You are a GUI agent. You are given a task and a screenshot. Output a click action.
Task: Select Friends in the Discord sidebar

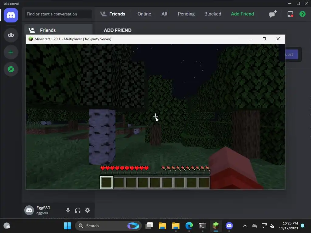tap(59, 30)
